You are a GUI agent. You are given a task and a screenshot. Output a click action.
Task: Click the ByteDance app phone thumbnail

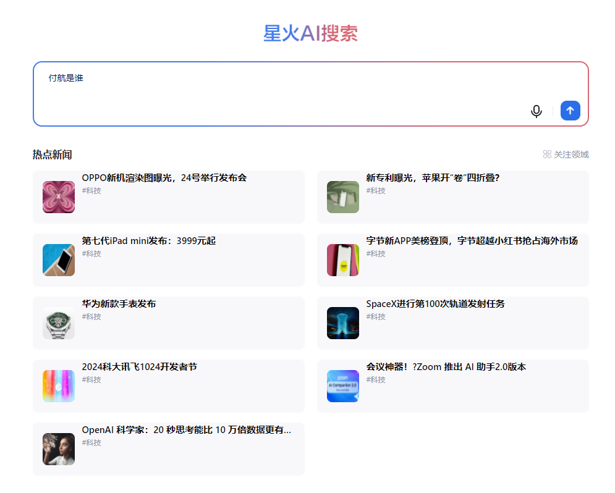click(x=343, y=260)
